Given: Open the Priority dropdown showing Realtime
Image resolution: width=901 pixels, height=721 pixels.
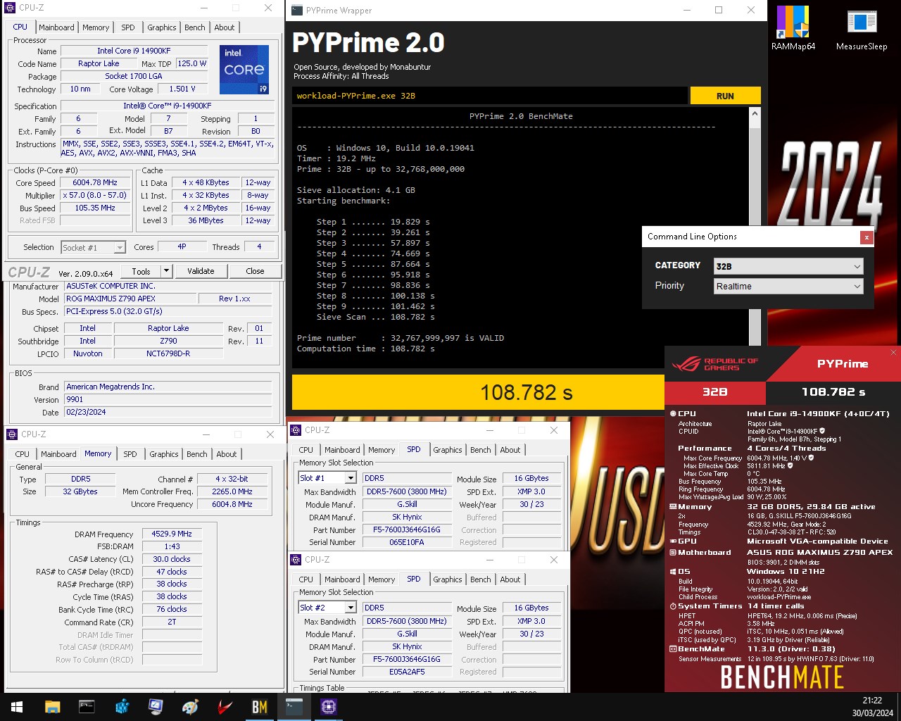Looking at the screenshot, I should 788,286.
